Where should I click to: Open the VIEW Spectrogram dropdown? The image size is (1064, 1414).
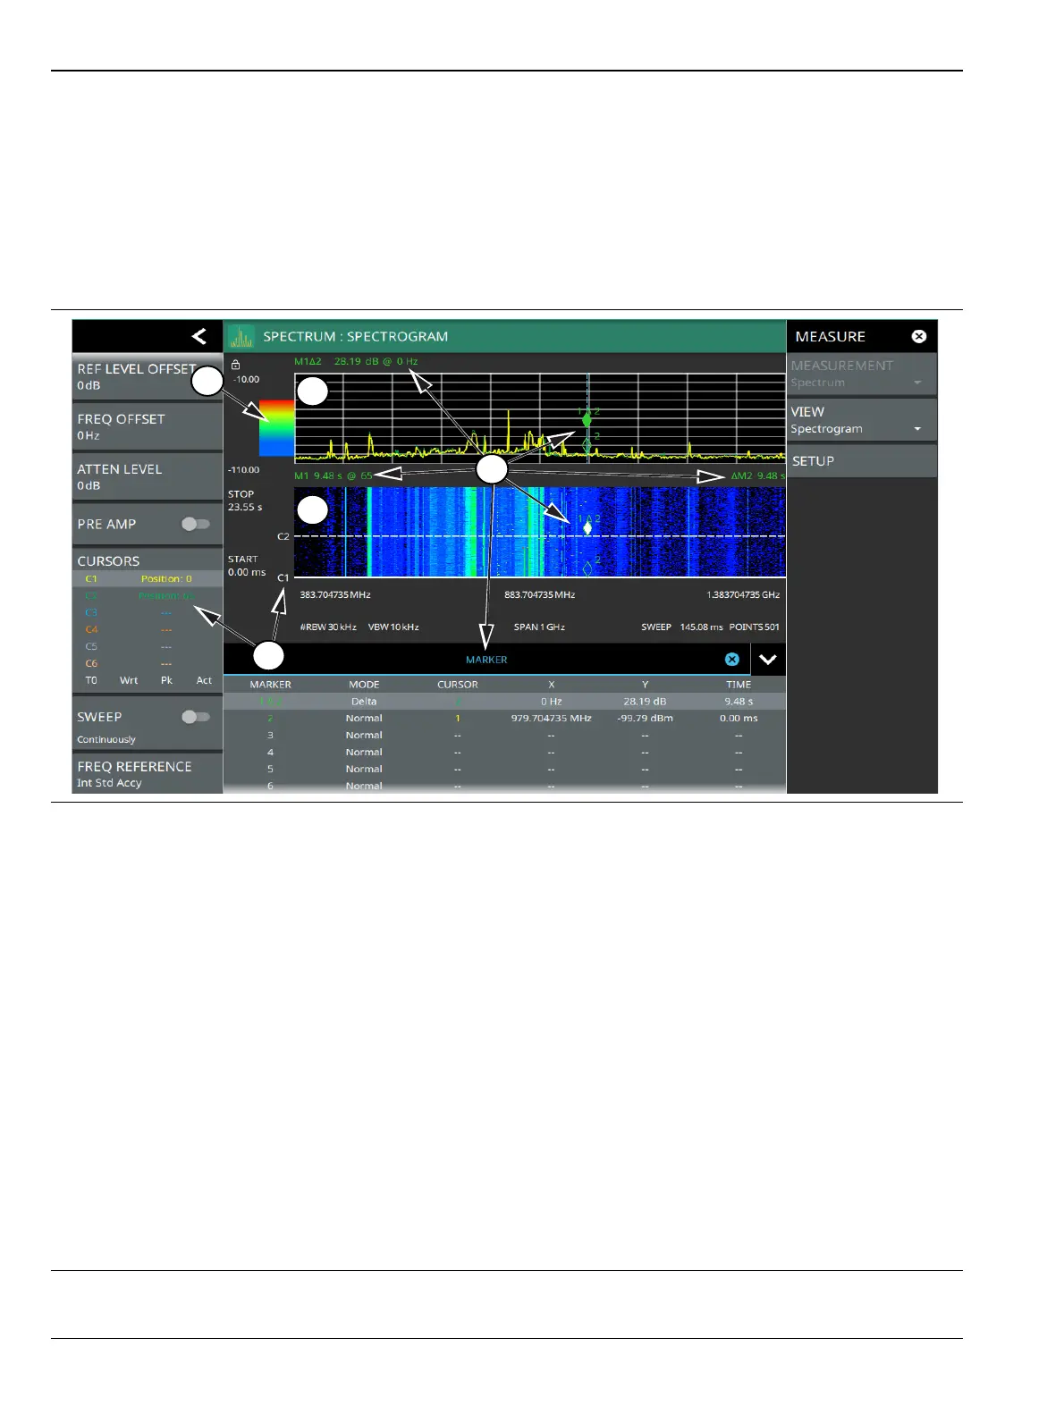tap(861, 420)
